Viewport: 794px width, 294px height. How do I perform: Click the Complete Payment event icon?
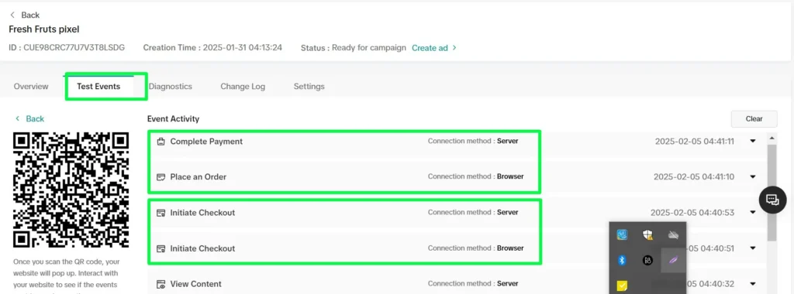click(x=161, y=142)
